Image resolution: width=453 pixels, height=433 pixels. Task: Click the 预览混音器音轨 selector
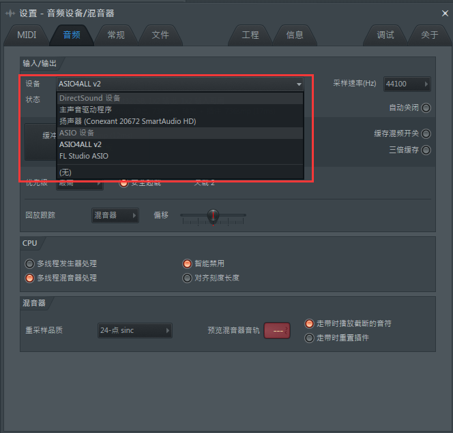pyautogui.click(x=277, y=331)
